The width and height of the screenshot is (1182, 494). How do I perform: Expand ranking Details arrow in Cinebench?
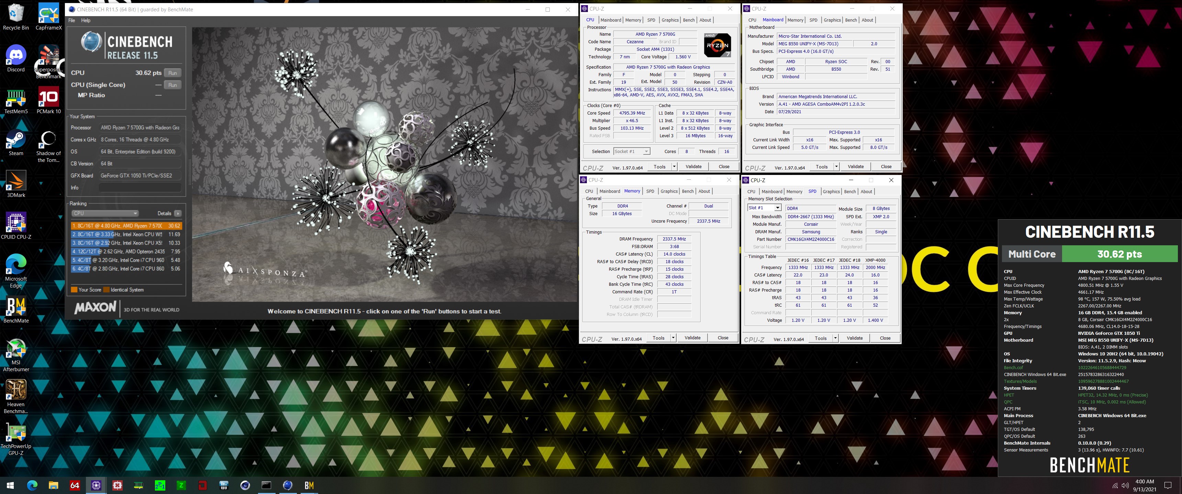(x=178, y=213)
